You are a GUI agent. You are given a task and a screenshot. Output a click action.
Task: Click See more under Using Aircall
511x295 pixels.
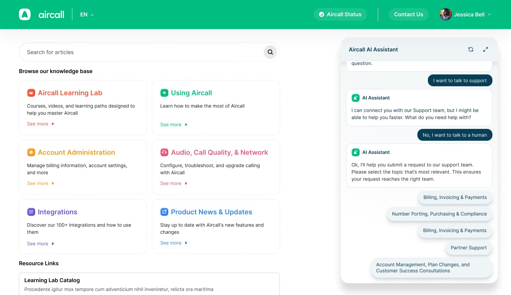tap(174, 124)
